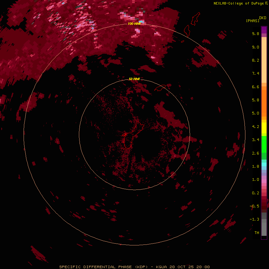The image size is (269, 269).
Task: Click the 100 NMI range ring label
Action: point(134,24)
